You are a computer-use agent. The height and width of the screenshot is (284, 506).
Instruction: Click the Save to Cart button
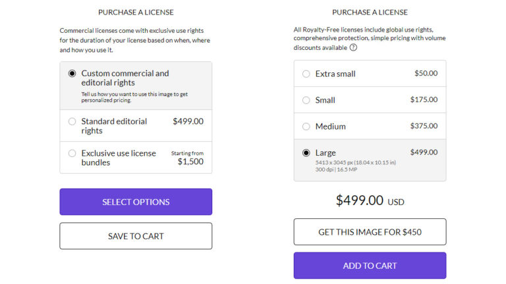(x=136, y=236)
